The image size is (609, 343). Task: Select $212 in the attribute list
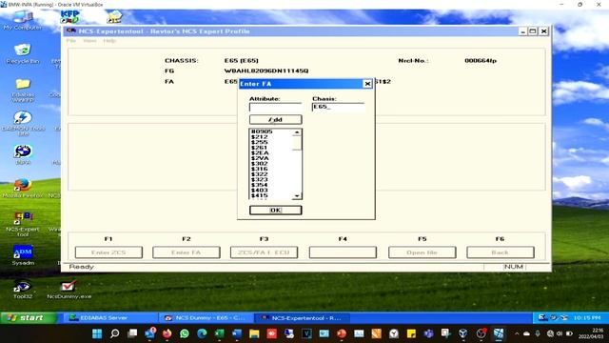[x=260, y=137]
